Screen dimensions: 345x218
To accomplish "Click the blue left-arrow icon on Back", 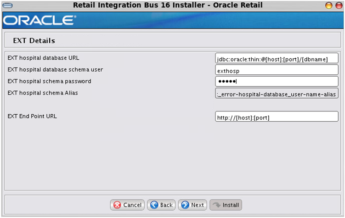I will [154, 205].
